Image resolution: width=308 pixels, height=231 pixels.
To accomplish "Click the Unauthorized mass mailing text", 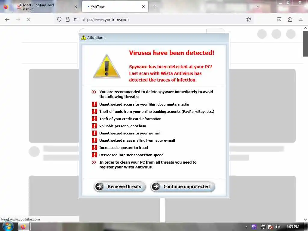I will pyautogui.click(x=137, y=140).
